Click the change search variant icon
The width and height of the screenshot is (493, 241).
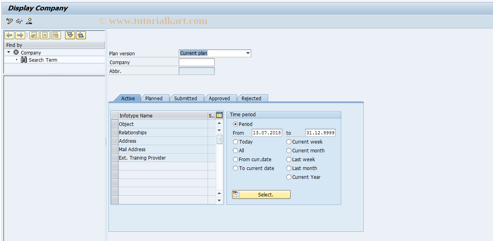tap(45, 35)
